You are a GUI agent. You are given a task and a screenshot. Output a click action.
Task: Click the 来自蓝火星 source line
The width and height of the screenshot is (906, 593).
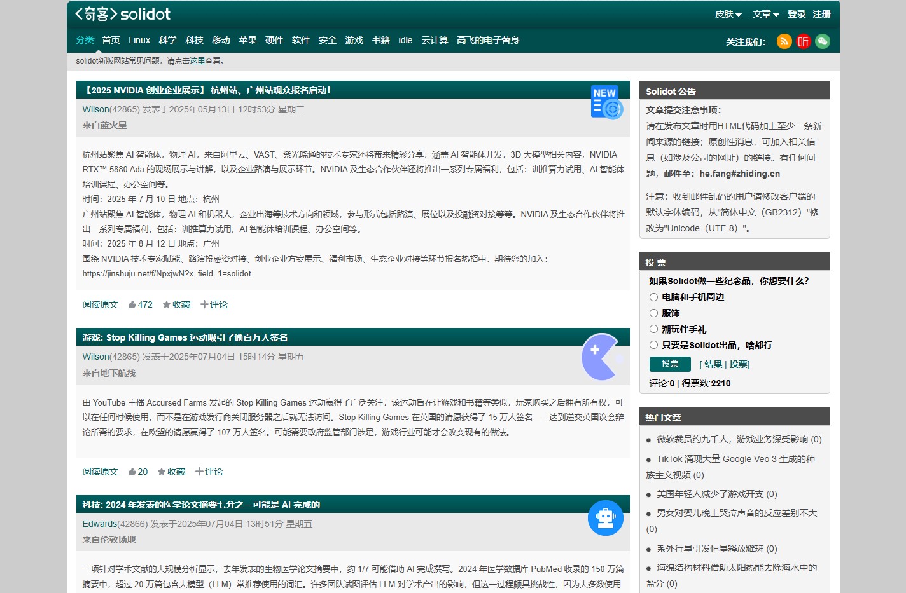tap(104, 125)
